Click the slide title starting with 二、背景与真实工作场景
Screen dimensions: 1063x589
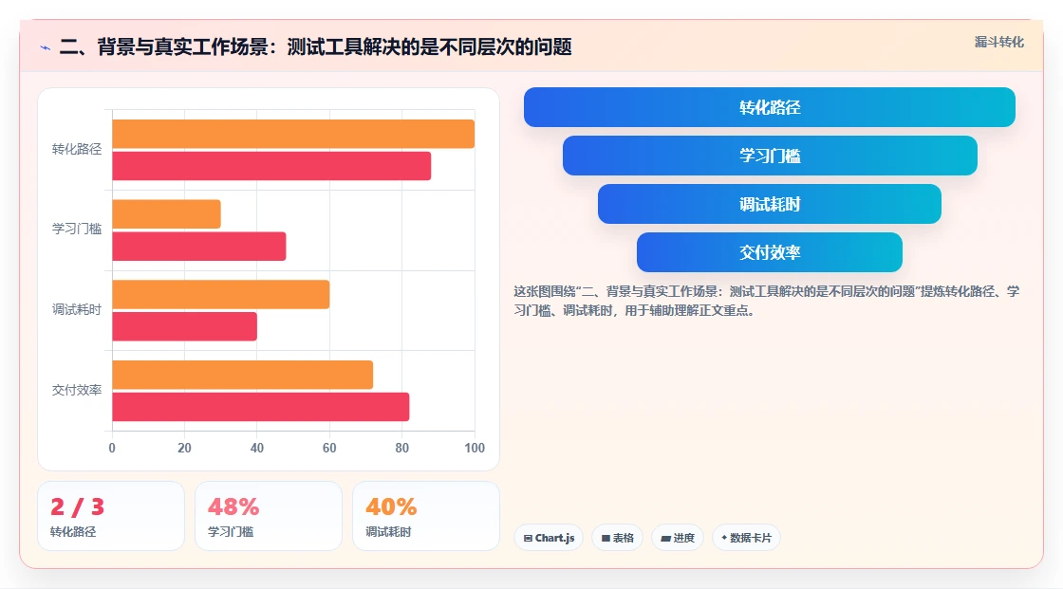[315, 46]
